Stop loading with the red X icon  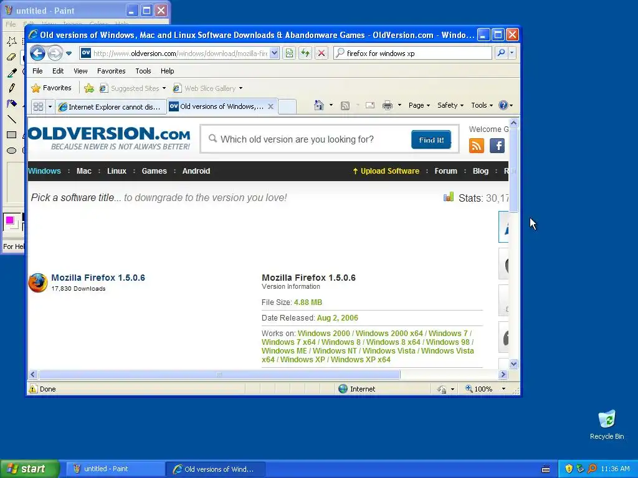321,53
